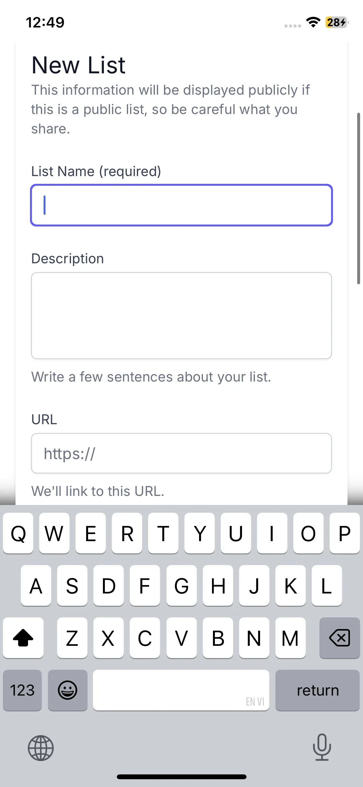Tap the globe keyboard switcher icon
363x787 pixels.
tap(41, 748)
